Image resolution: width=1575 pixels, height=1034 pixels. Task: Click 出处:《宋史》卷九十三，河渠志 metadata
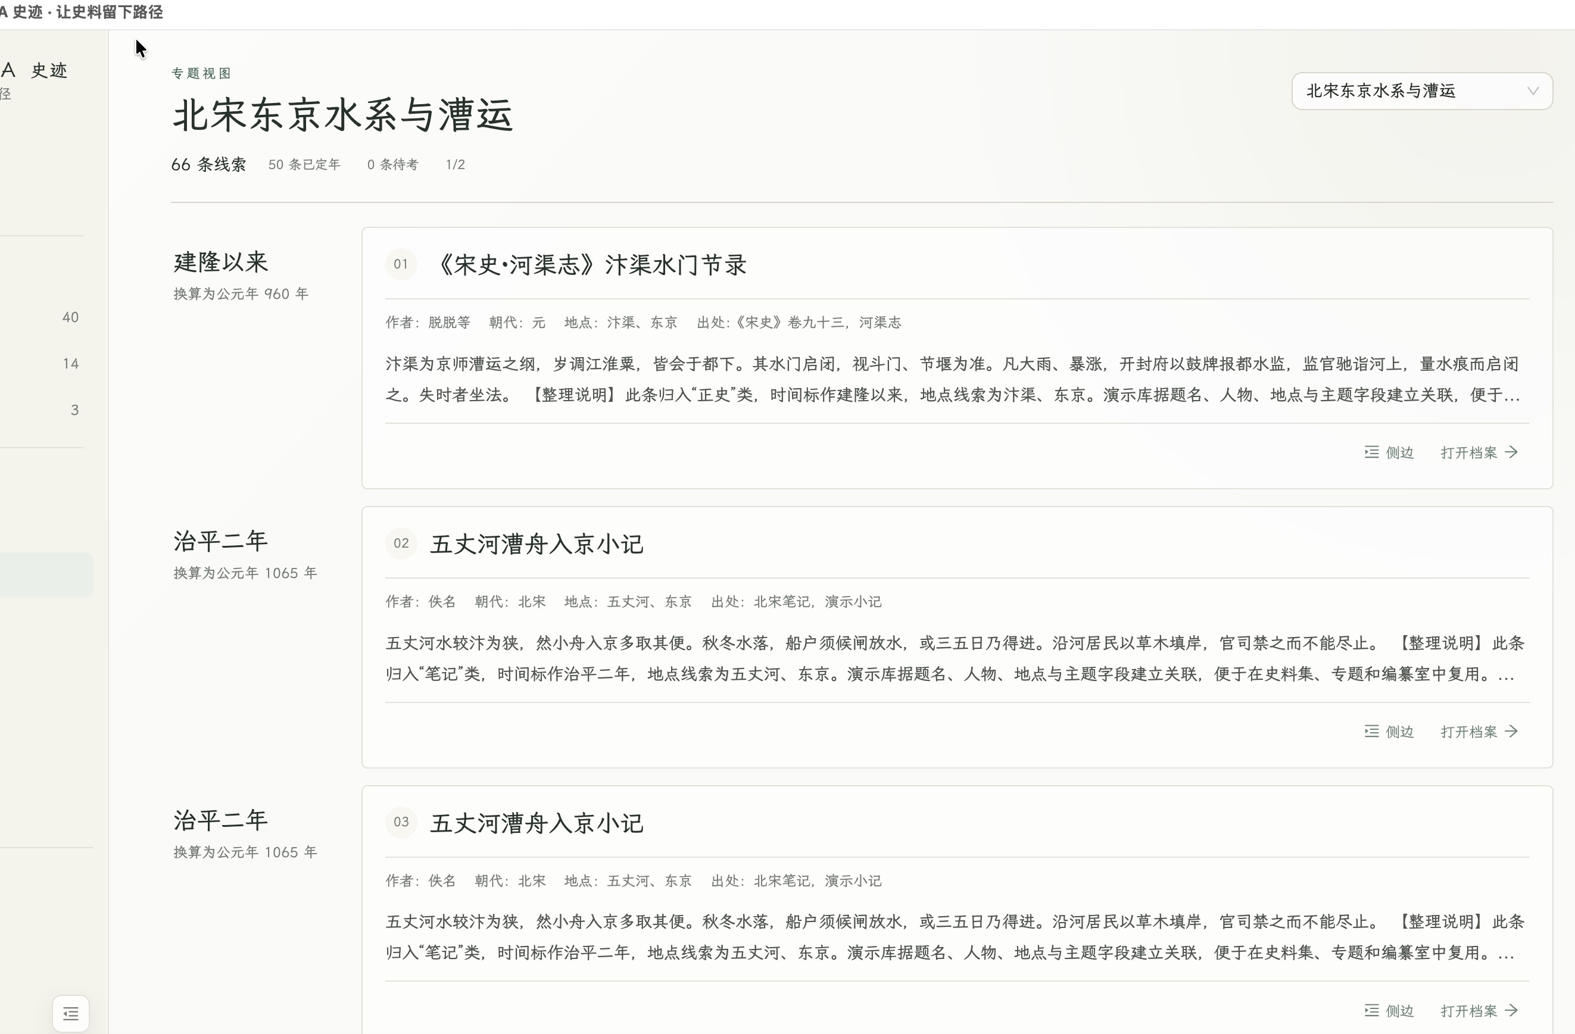pyautogui.click(x=799, y=322)
